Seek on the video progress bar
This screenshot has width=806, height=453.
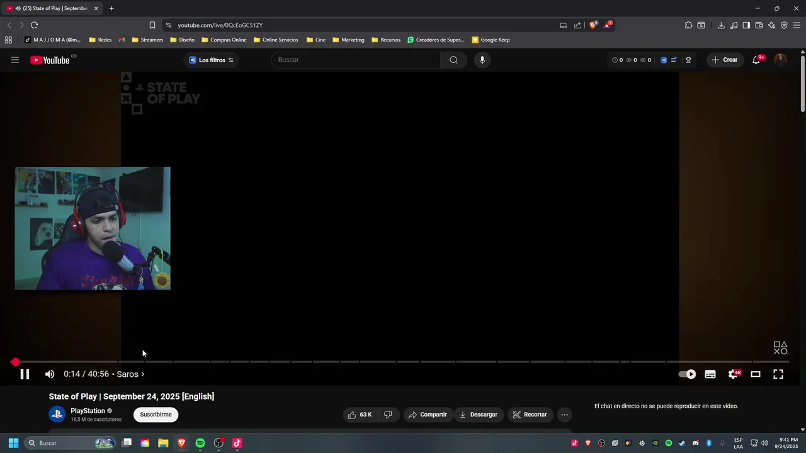coord(403,362)
